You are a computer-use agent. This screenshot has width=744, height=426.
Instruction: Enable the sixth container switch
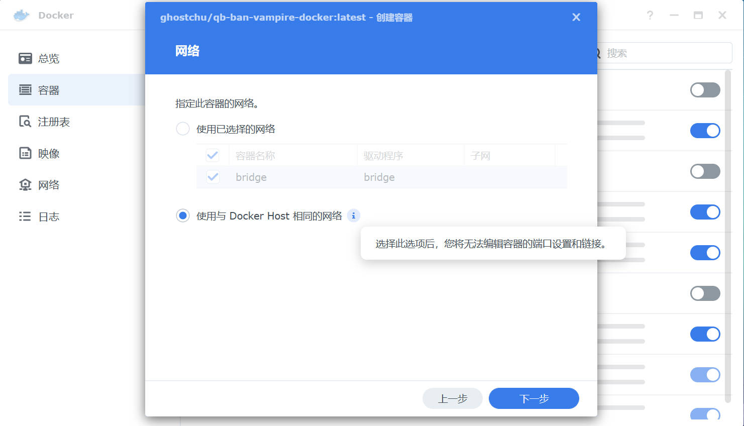pyautogui.click(x=705, y=293)
